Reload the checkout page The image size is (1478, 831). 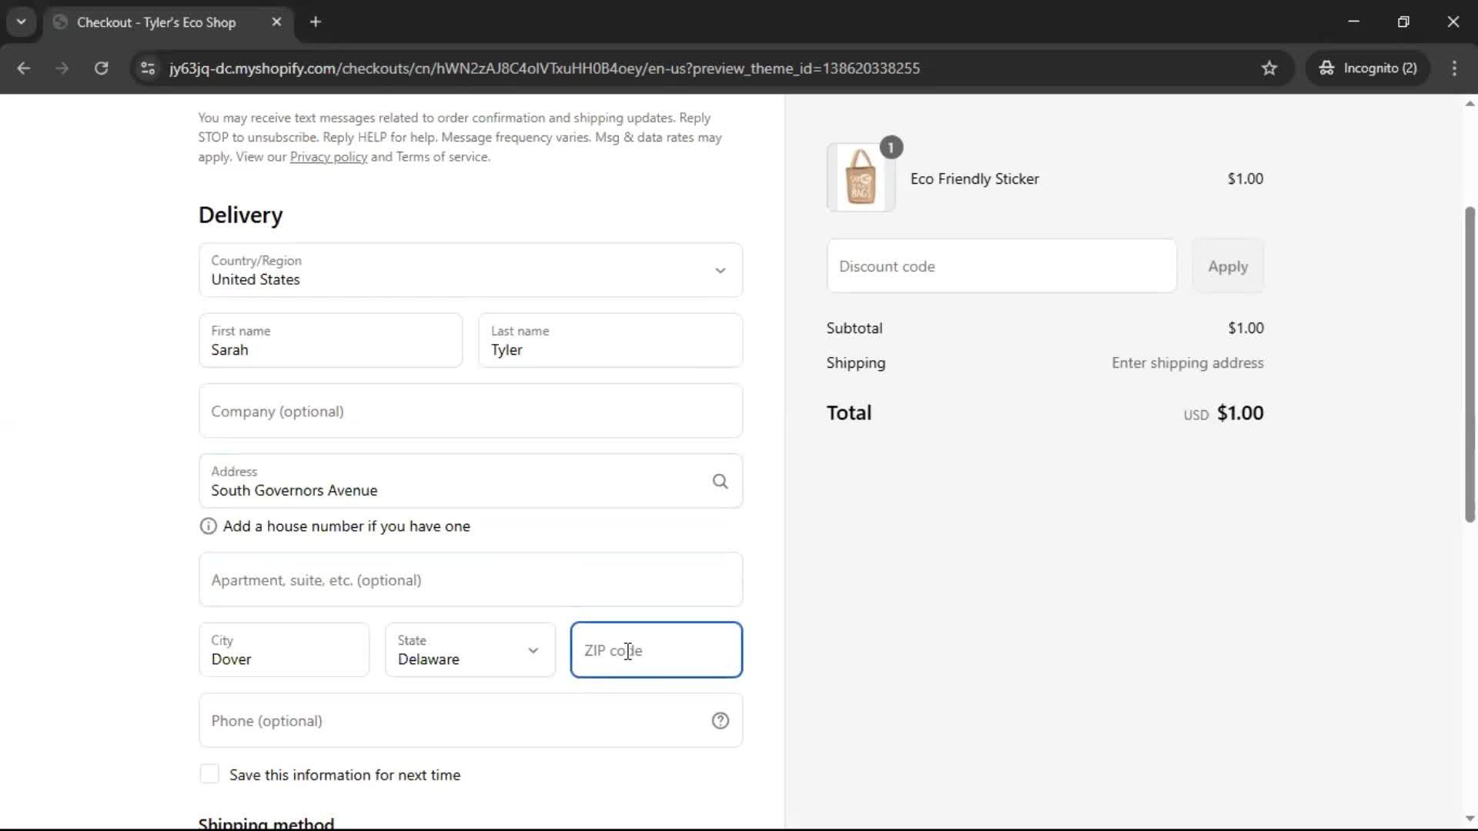(101, 68)
